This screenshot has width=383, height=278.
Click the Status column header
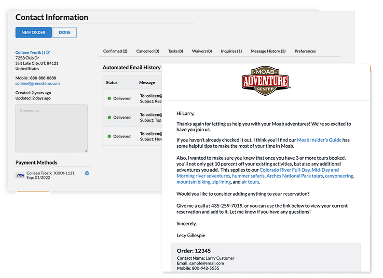tap(111, 83)
